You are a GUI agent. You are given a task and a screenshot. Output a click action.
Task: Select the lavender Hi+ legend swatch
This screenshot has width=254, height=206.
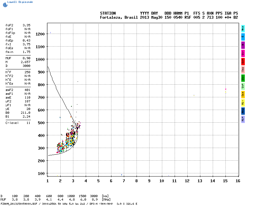(x=243, y=119)
